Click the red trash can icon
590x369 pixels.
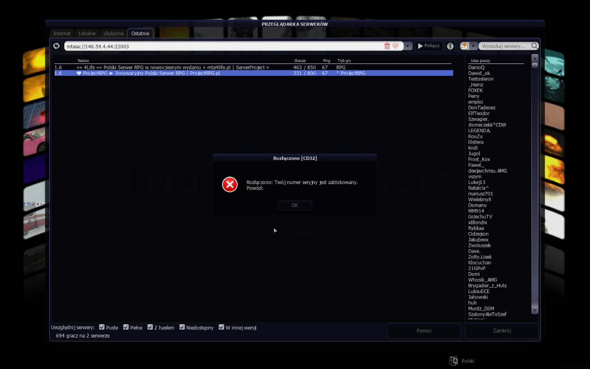pos(387,46)
